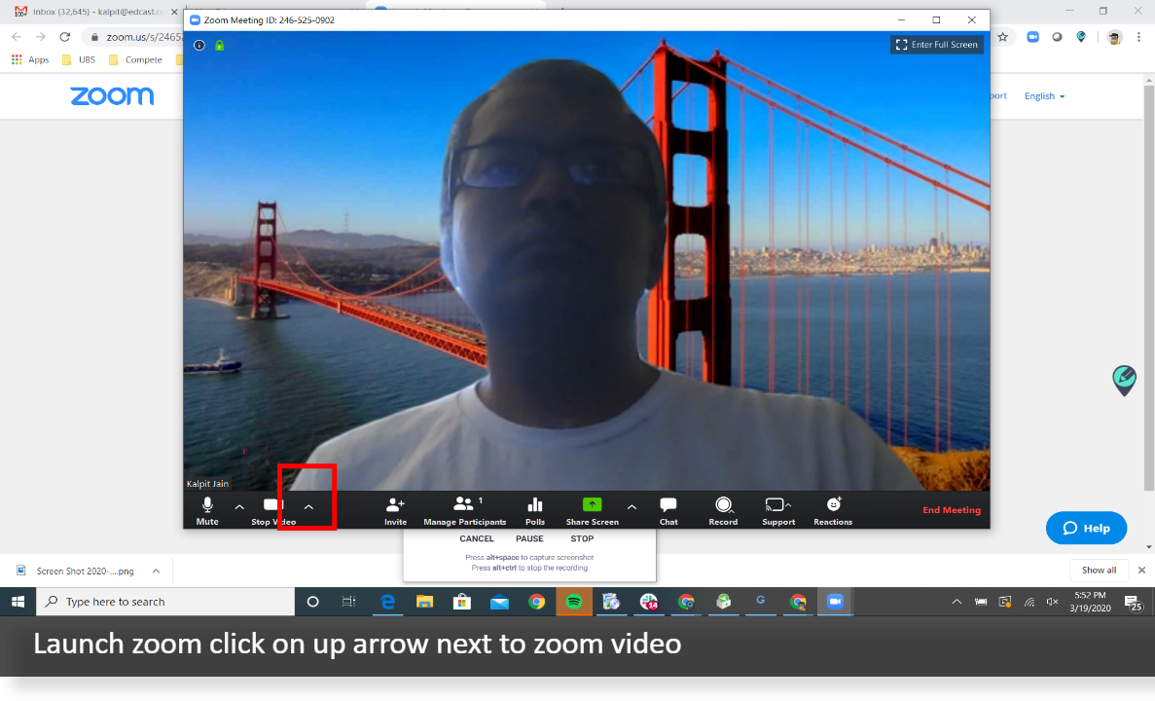The image size is (1155, 701).
Task: Go back in Chrome
Action: 17,37
